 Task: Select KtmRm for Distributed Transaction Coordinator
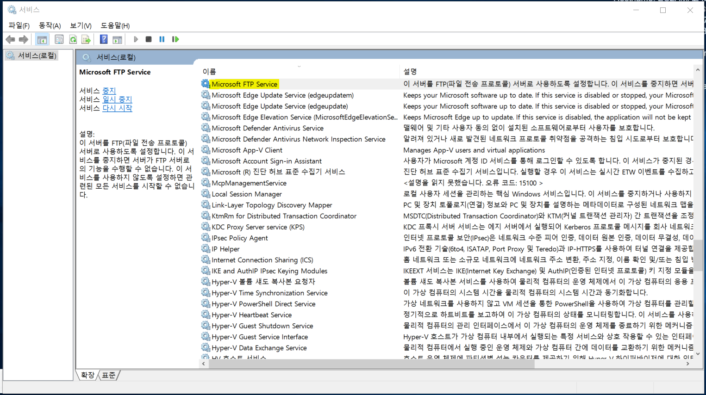point(284,216)
